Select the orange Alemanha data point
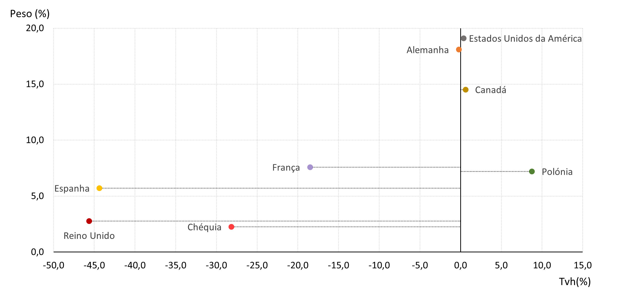 click(x=459, y=50)
